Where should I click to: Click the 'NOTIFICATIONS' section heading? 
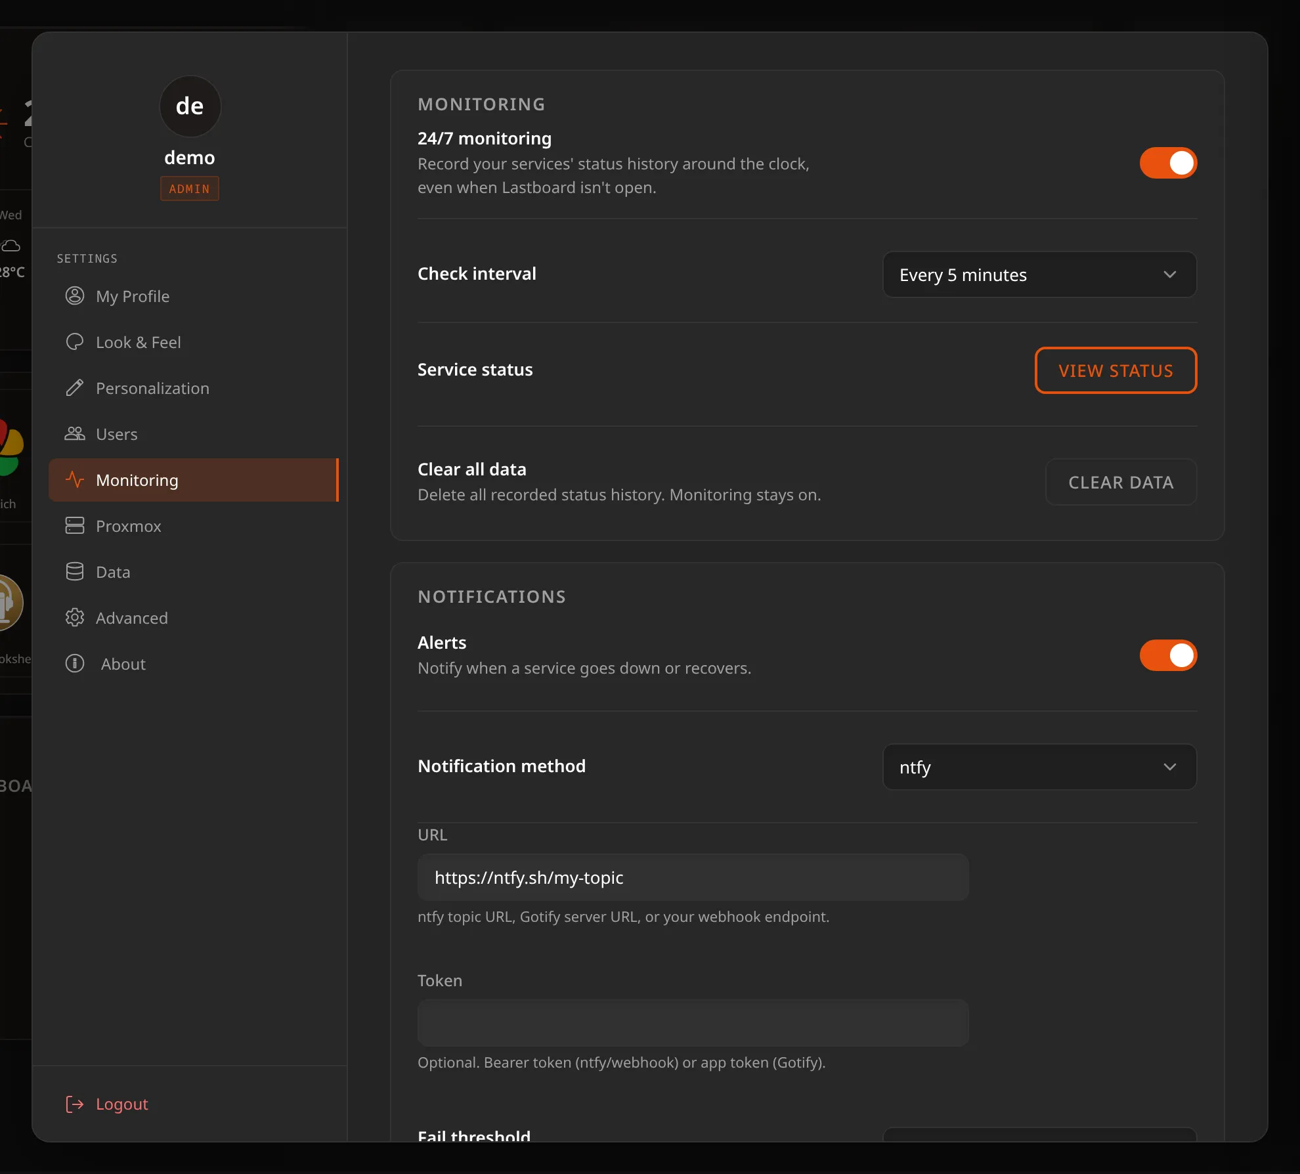(x=492, y=597)
